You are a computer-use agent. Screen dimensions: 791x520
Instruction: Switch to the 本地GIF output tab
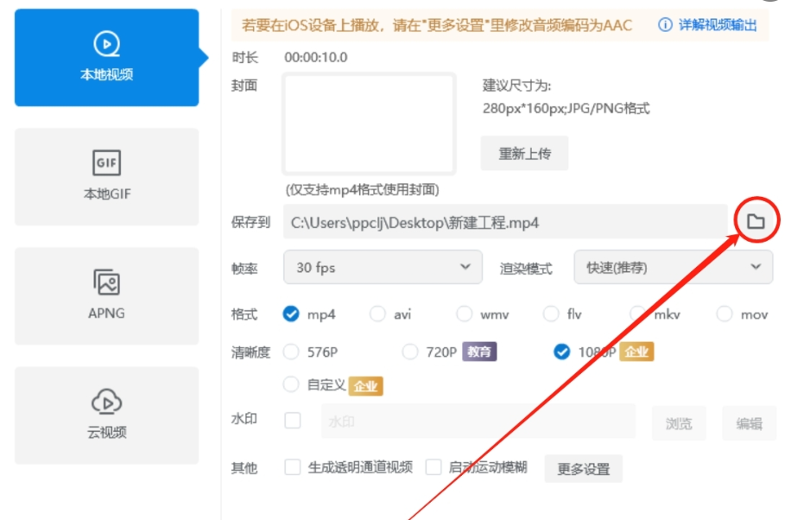click(x=106, y=177)
